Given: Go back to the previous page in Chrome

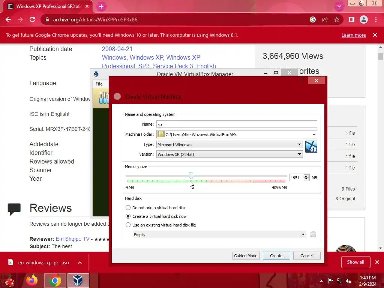Looking at the screenshot, I should [8, 19].
